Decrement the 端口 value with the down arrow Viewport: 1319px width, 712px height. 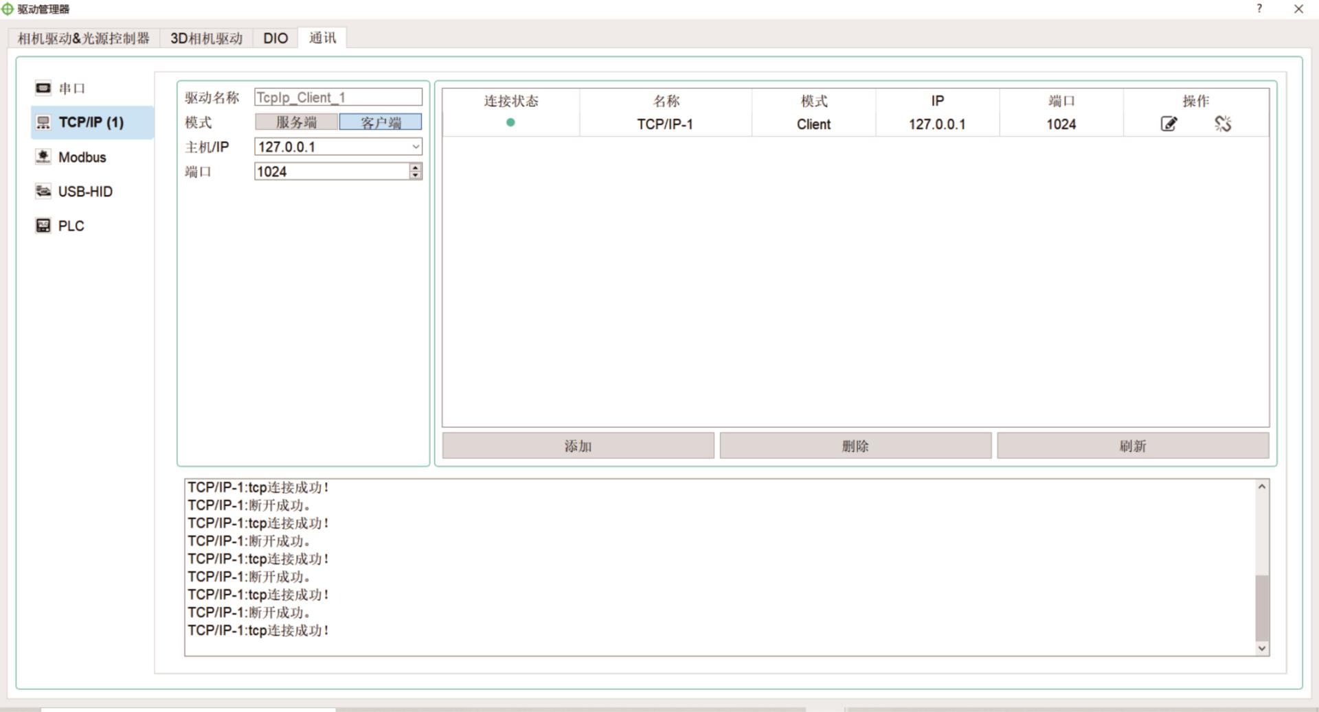click(x=415, y=175)
